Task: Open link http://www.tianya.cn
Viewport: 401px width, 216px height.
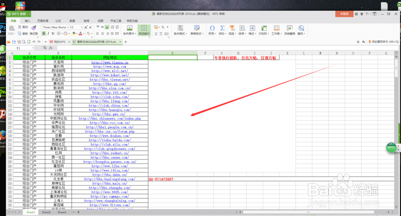Action: [x=110, y=63]
